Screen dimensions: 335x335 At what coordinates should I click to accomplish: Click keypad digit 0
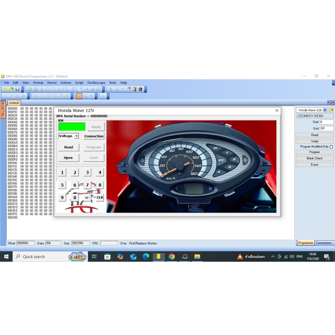coord(75,197)
